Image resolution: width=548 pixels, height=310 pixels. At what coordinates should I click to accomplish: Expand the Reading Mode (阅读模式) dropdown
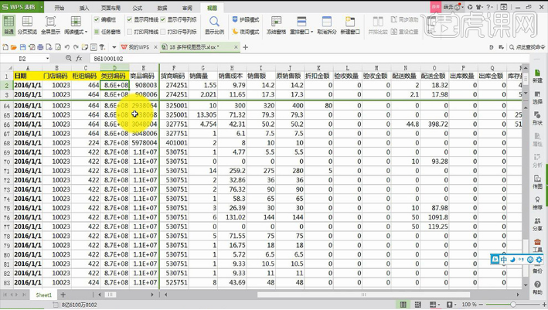[86, 32]
